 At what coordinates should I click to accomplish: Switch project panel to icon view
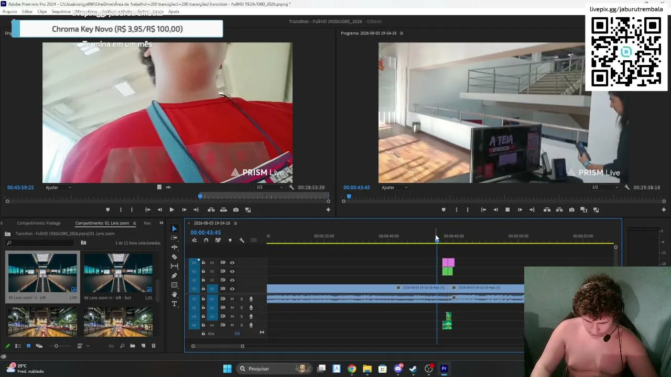[x=28, y=346]
